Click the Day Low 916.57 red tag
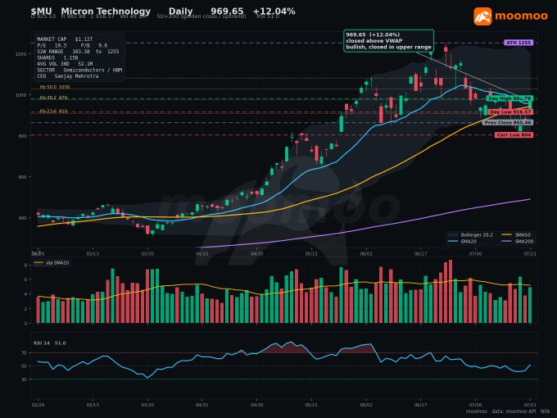 tap(510, 112)
